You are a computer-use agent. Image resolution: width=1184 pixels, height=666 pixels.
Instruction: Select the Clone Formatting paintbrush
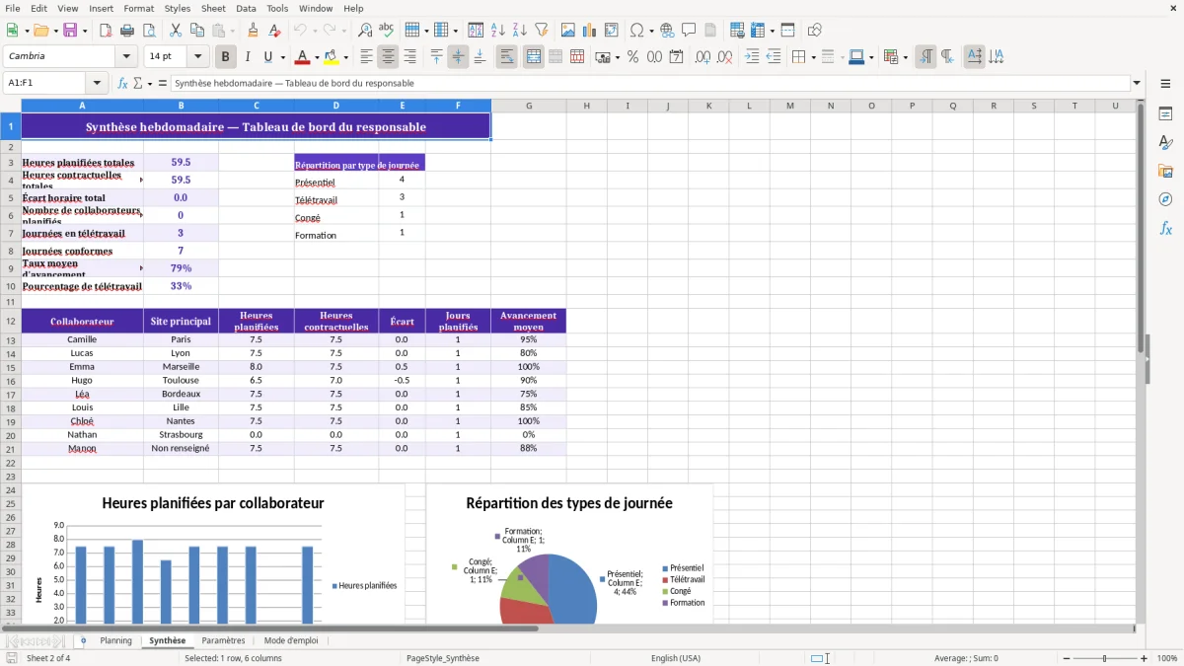[254, 31]
